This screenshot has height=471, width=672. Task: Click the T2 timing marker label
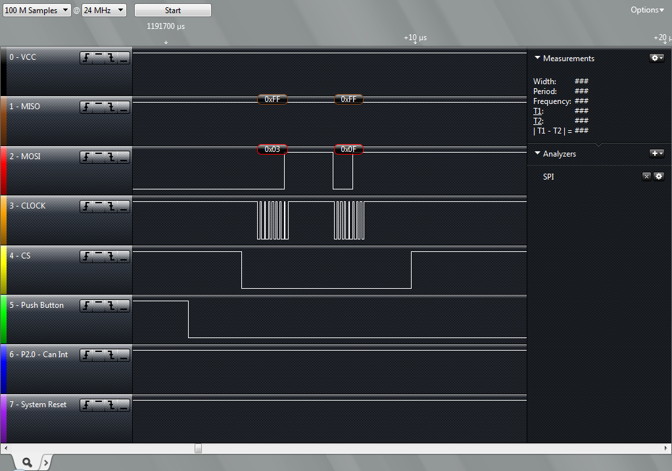coord(539,121)
